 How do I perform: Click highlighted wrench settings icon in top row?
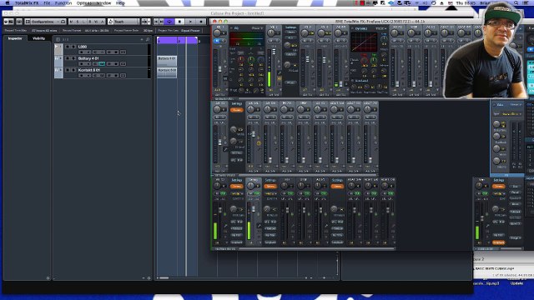click(280, 72)
